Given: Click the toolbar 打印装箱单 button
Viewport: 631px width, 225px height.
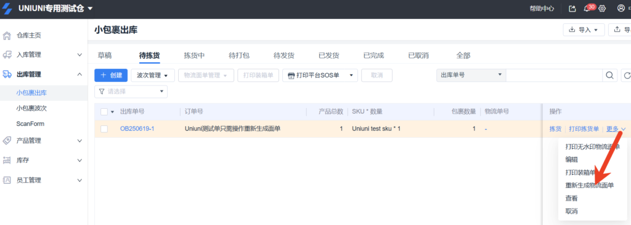Looking at the screenshot, I should click(258, 75).
